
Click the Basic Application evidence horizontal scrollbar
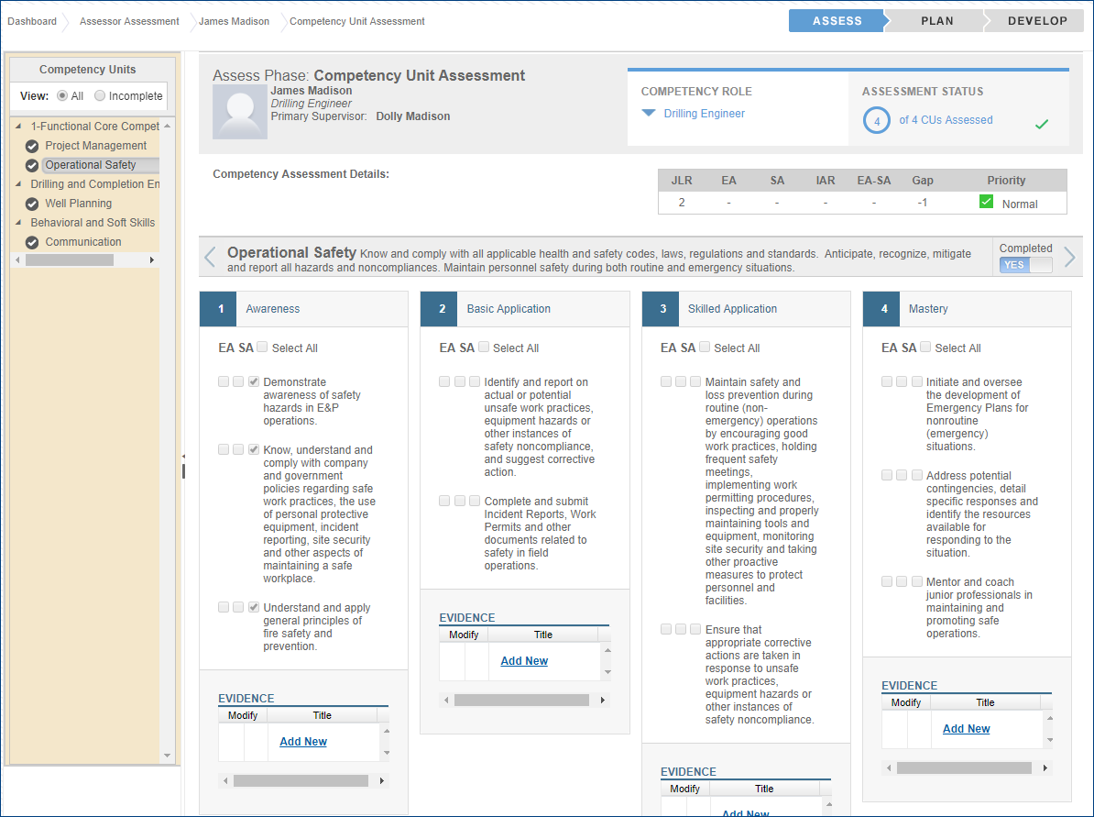coord(521,700)
